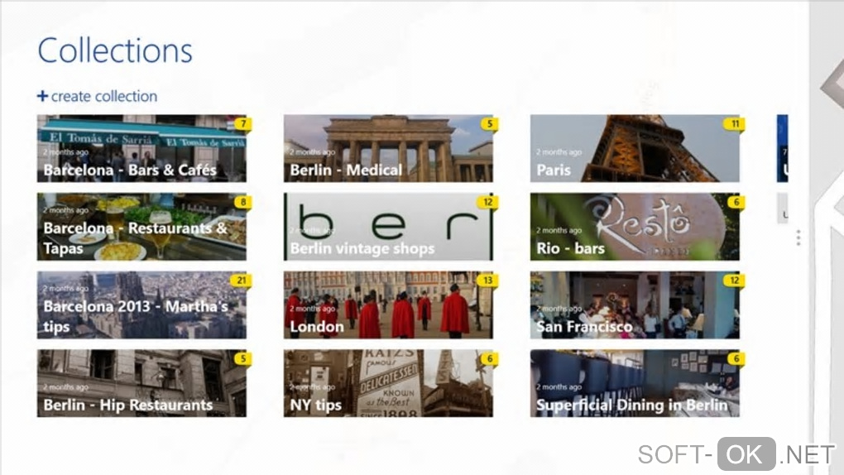This screenshot has height=475, width=844.
Task: Open the Rio - bars collection
Action: click(x=635, y=227)
